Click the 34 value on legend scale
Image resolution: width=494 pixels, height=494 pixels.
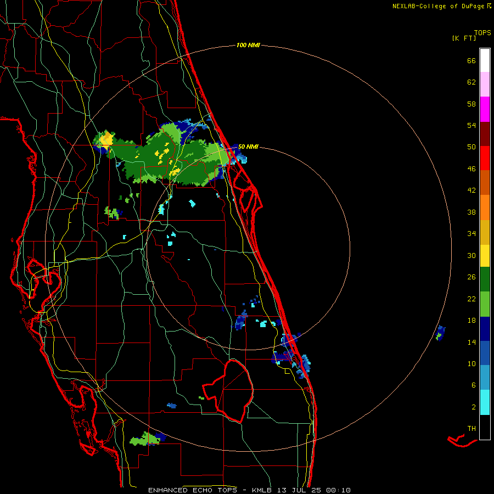[x=471, y=234]
